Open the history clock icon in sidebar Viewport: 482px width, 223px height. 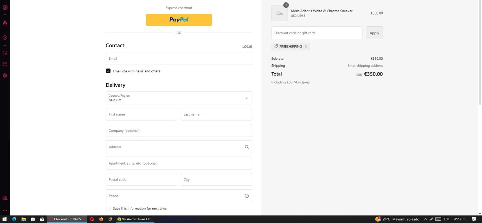5,53
